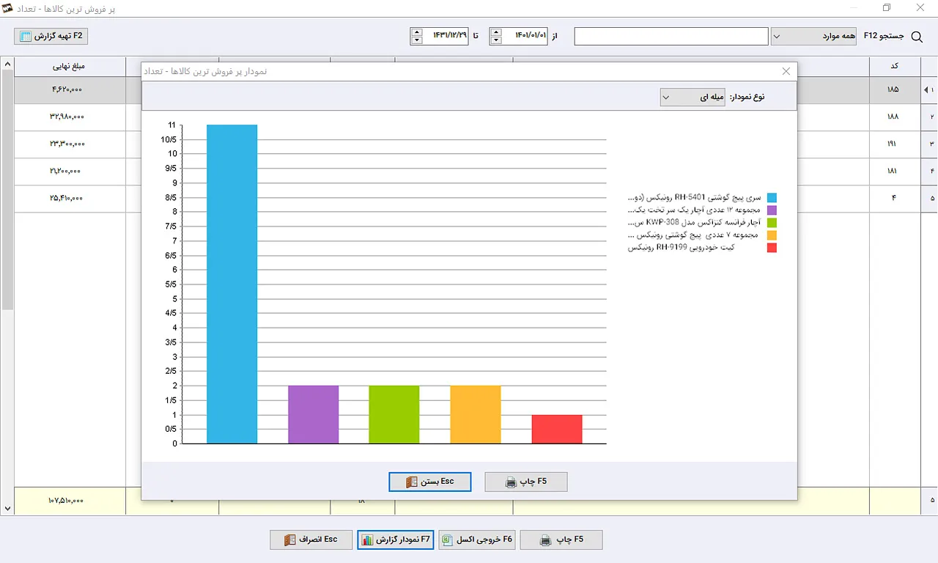The image size is (938, 563).
Task: Click the tall blue bar in chart
Action: coord(232,284)
